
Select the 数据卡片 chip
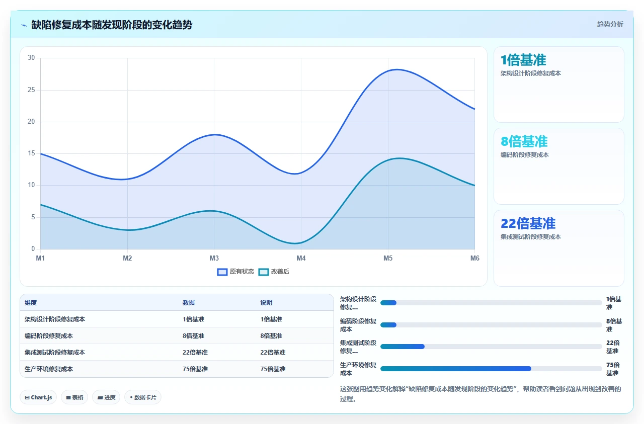tap(143, 397)
